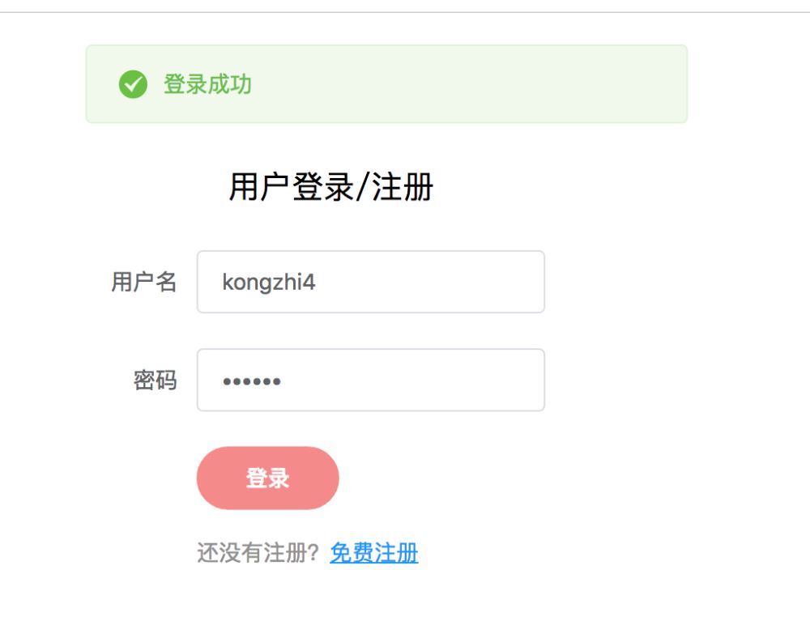Click the "用户登录/注册" page heading
810x638 pixels.
[331, 188]
